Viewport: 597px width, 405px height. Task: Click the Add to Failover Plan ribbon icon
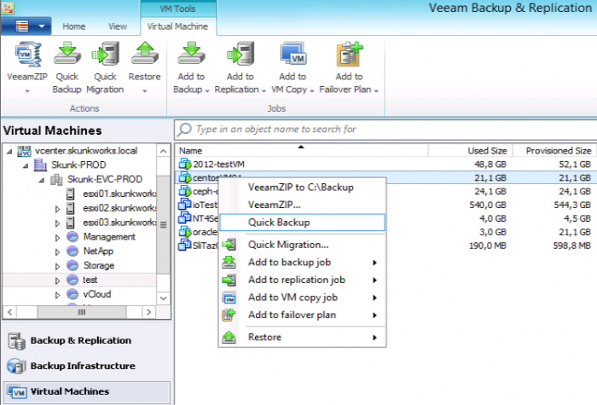(349, 54)
